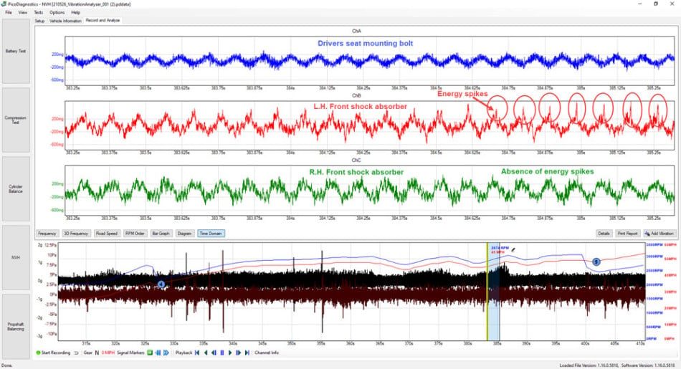The image size is (681, 369).
Task: Open the Compression Test side panel
Action: pyautogui.click(x=16, y=120)
